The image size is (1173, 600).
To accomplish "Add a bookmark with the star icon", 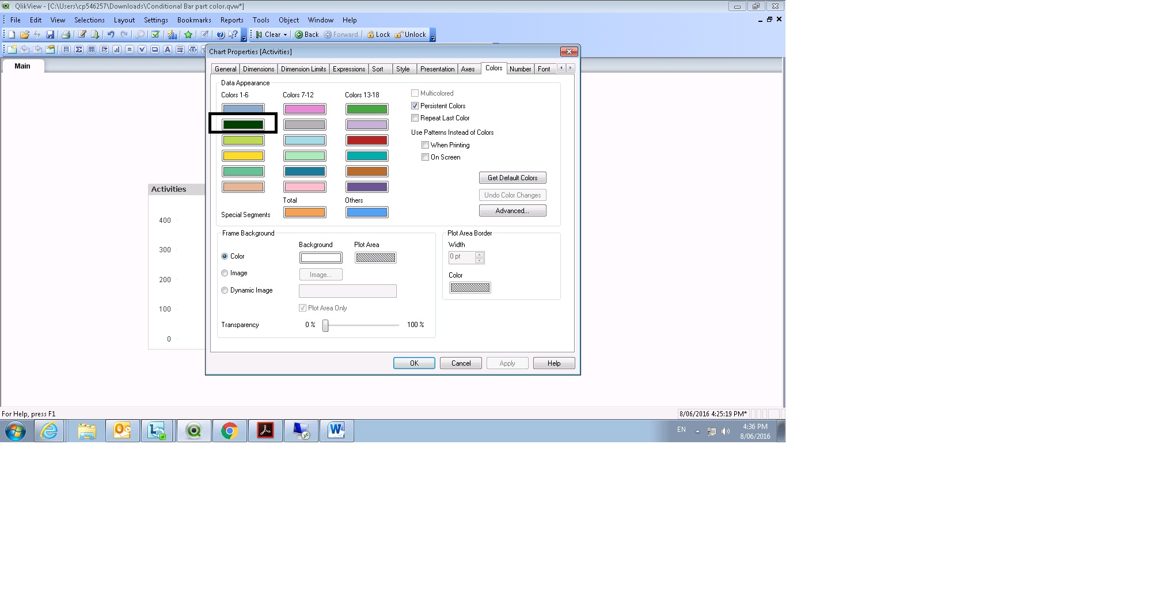I will pyautogui.click(x=188, y=35).
